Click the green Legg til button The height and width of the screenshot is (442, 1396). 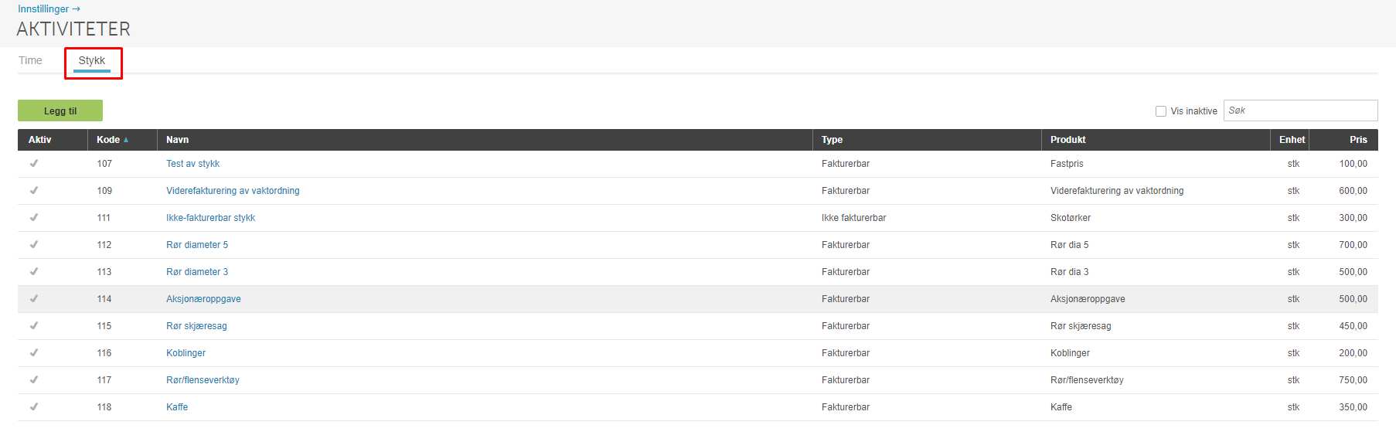[60, 110]
